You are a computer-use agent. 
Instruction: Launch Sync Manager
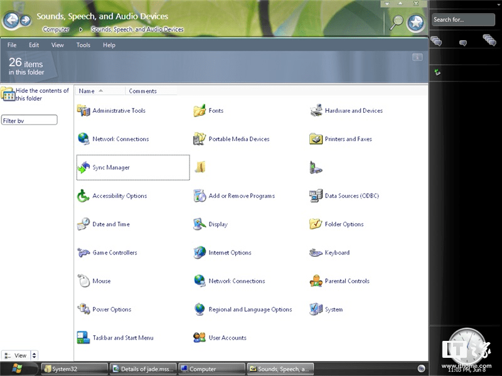click(110, 167)
